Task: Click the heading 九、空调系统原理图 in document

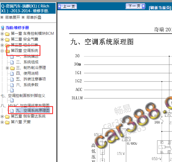Action: [102, 42]
